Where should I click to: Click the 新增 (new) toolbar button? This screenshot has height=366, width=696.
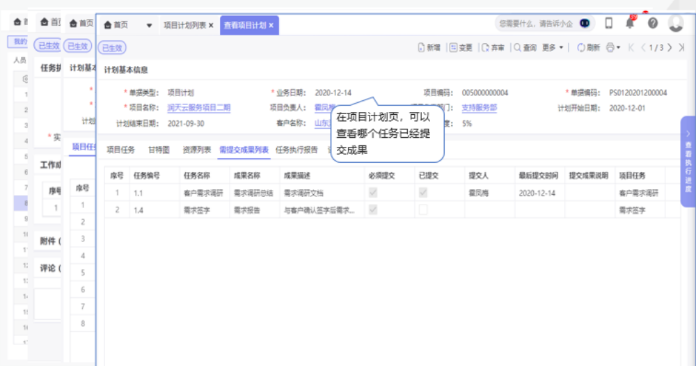[x=429, y=47]
